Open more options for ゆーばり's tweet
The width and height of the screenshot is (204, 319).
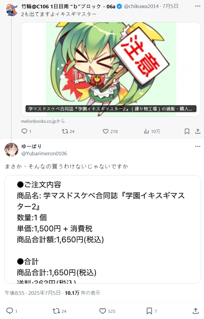(198, 146)
